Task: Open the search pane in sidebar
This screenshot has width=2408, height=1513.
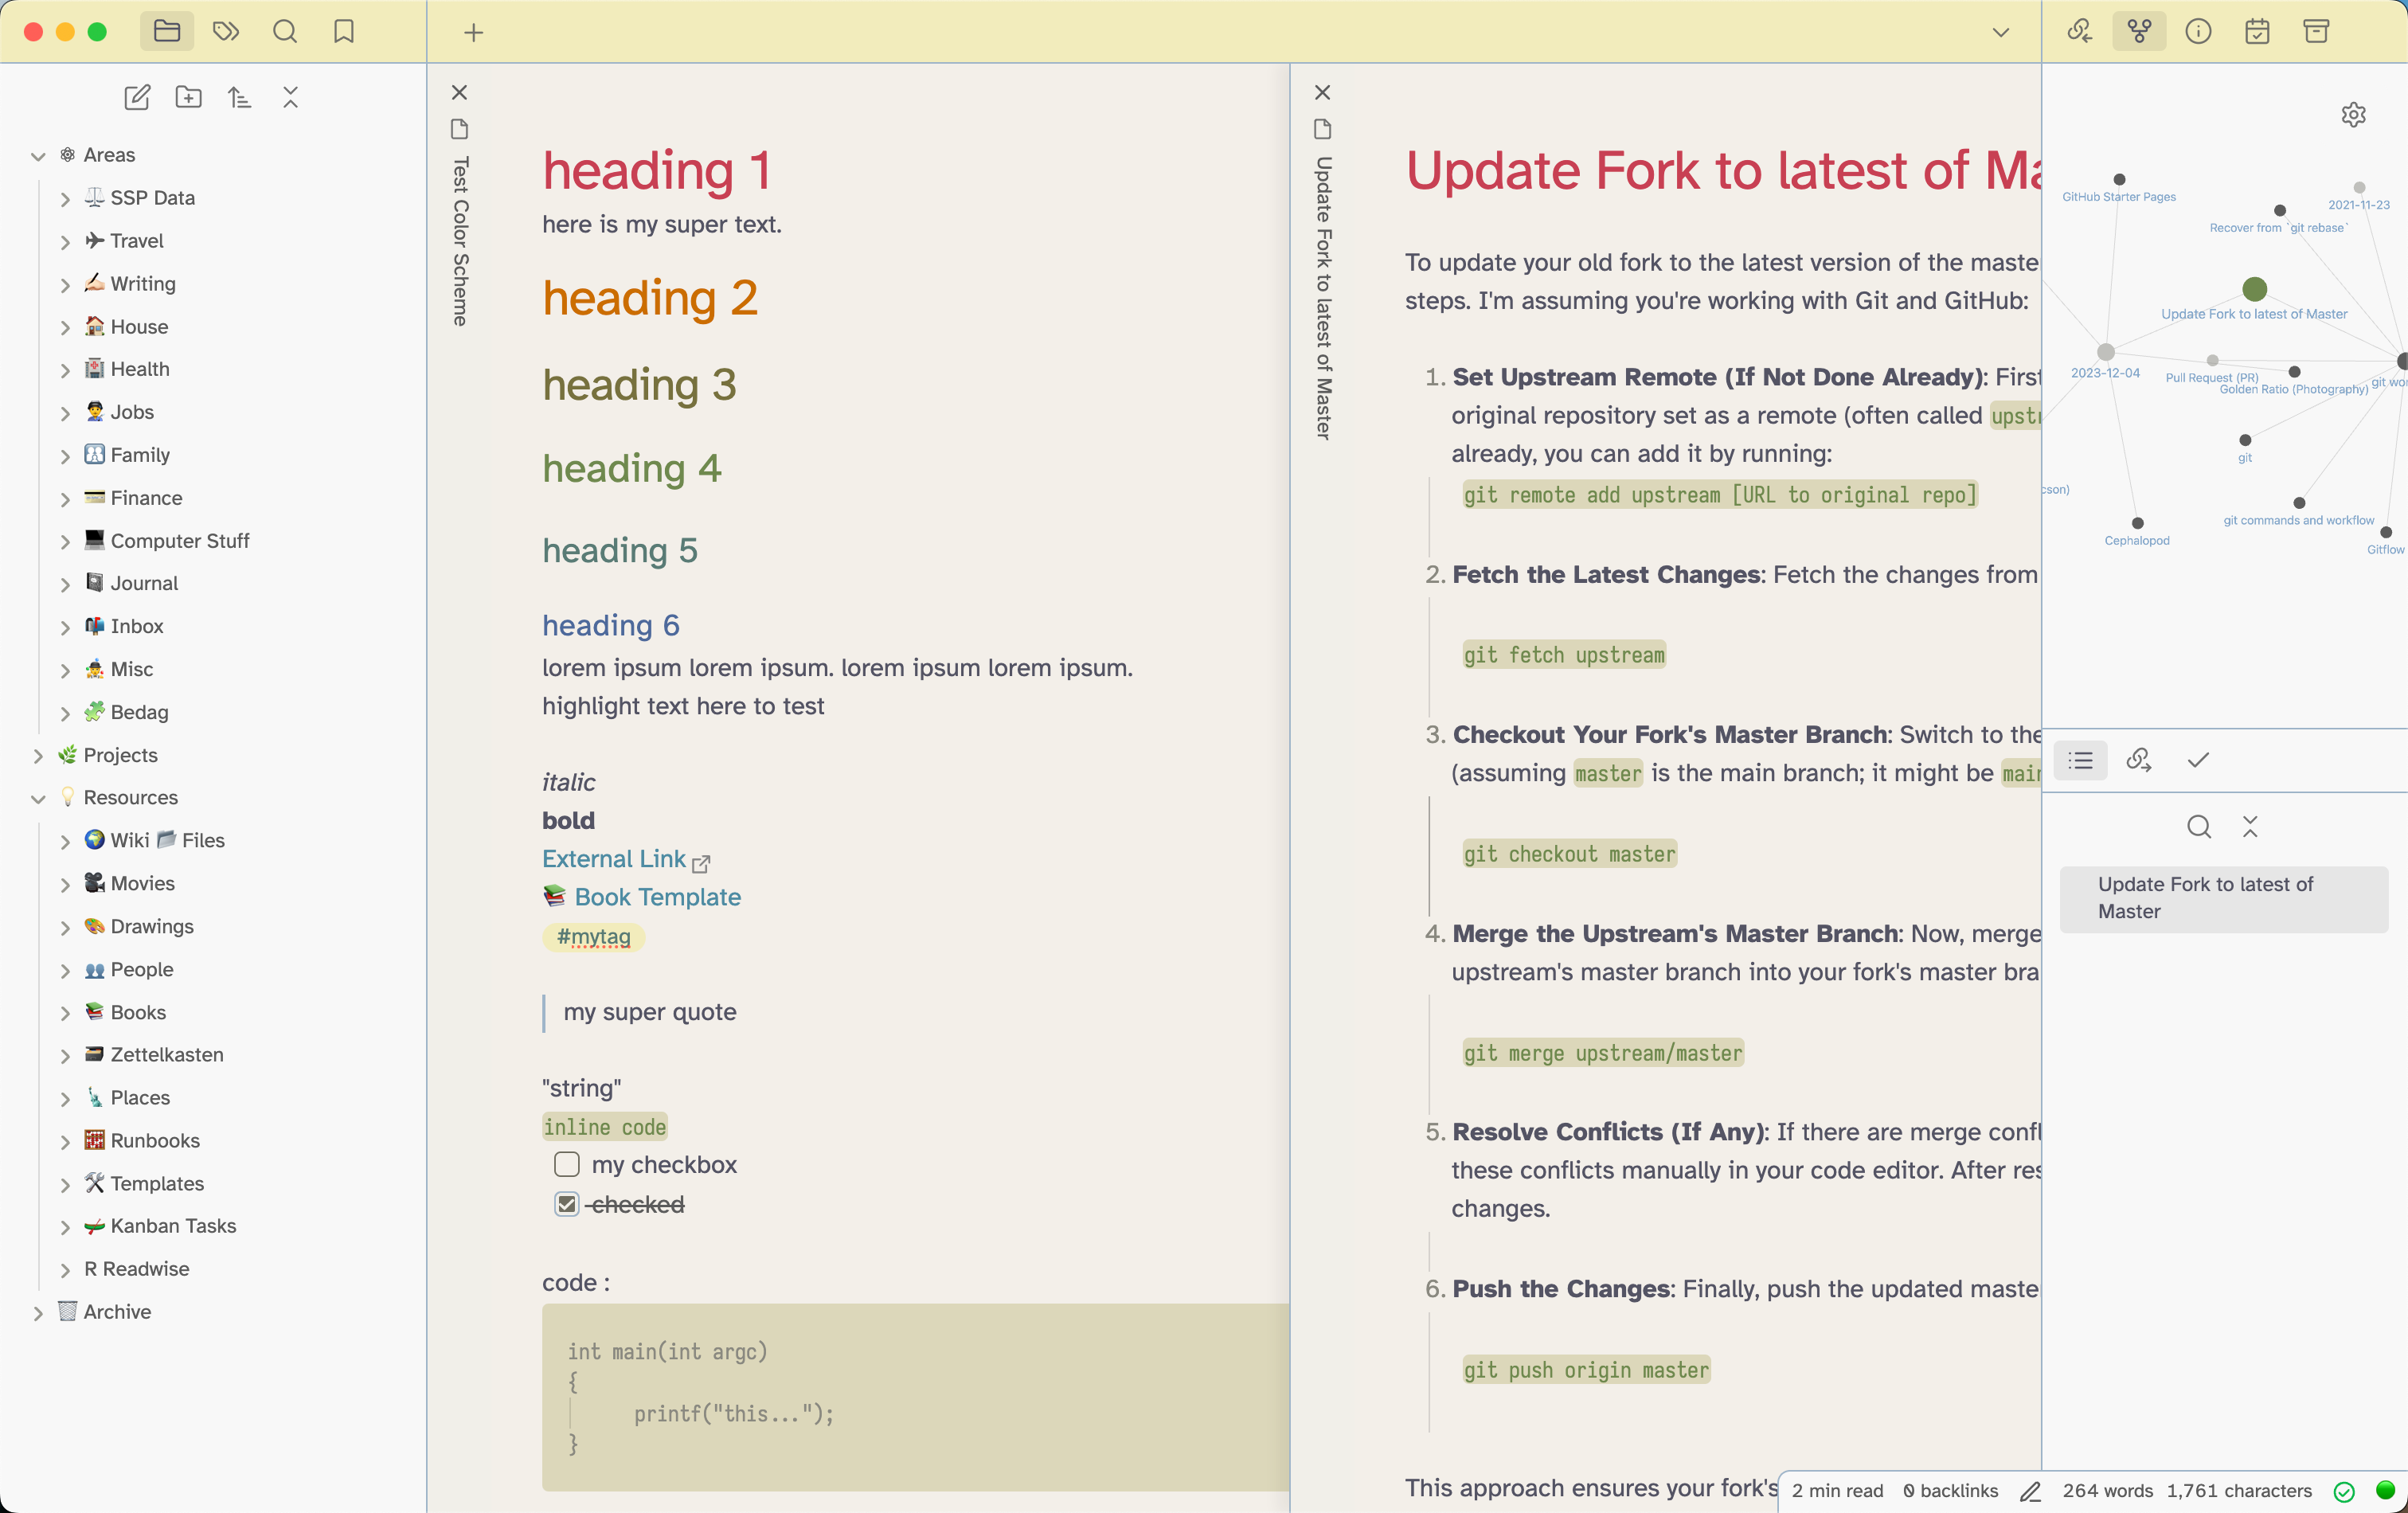Action: 285,31
